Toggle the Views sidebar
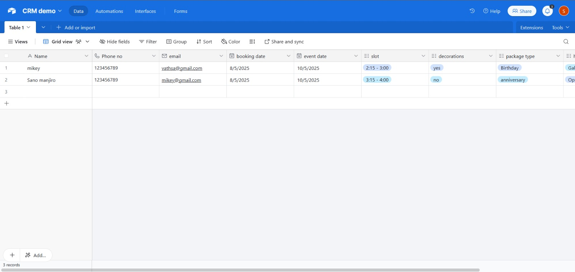 pyautogui.click(x=18, y=42)
